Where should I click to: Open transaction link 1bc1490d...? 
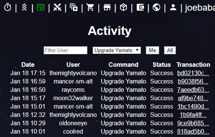point(193,106)
